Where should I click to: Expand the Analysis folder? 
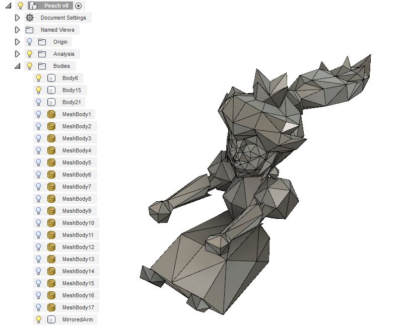click(17, 54)
